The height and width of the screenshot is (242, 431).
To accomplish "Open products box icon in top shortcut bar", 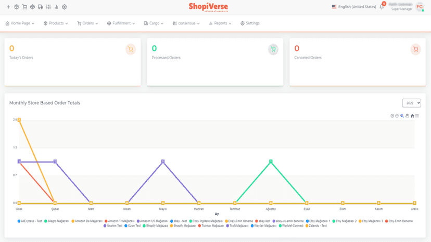I will point(17,7).
